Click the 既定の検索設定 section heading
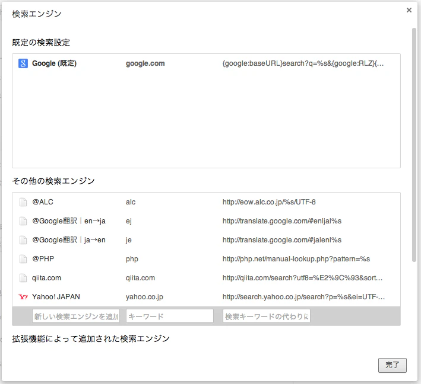 coord(41,43)
